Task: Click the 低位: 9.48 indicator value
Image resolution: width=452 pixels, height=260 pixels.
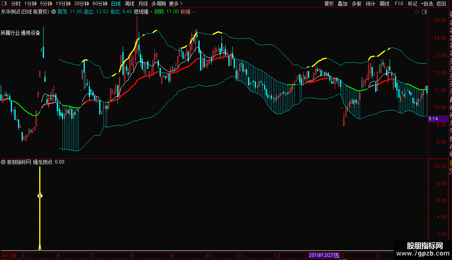Action: (x=121, y=12)
